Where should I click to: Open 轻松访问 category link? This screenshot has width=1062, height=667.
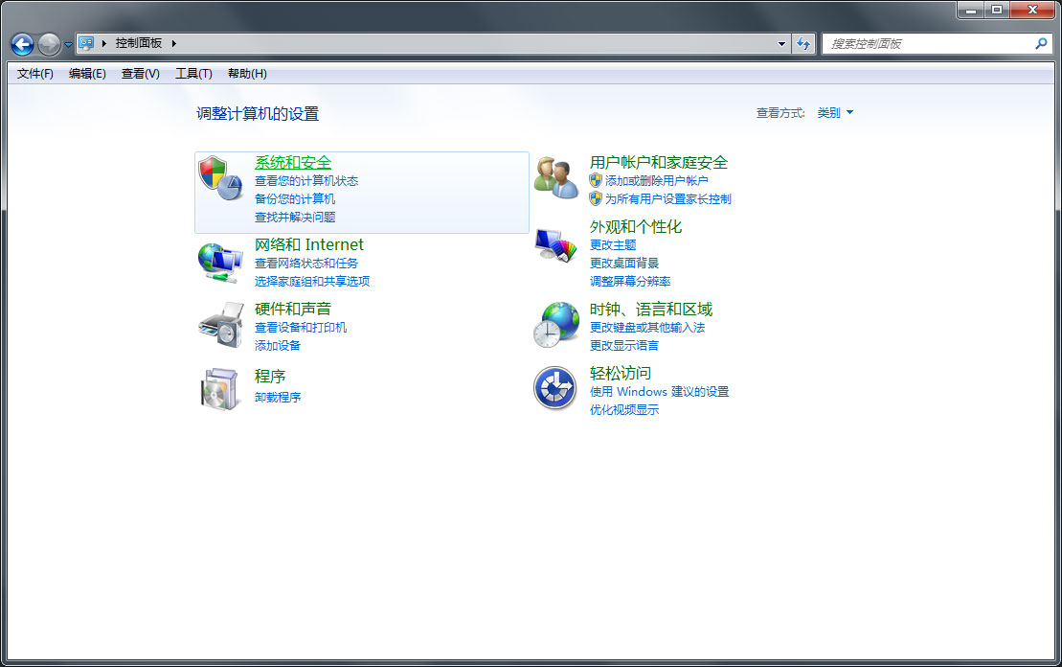[620, 374]
